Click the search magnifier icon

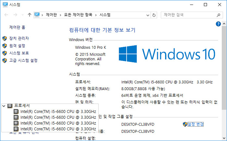pyautogui.click(x=219, y=15)
